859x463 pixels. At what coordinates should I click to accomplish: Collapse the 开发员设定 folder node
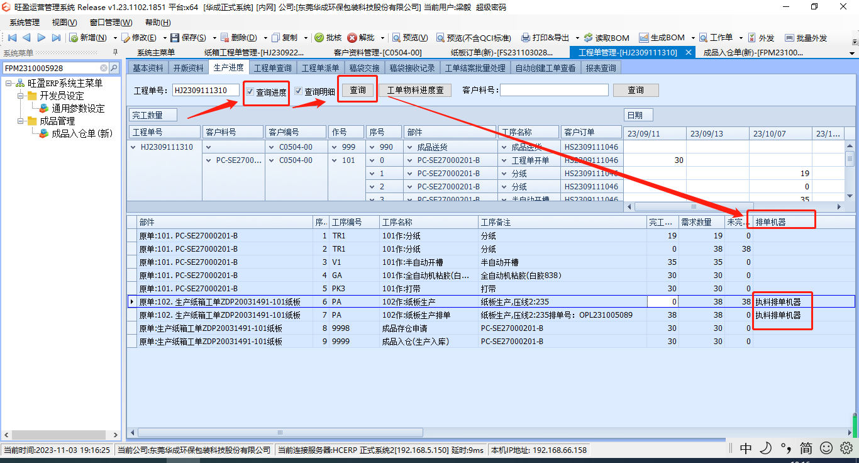click(21, 96)
